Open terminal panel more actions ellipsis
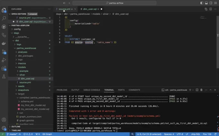The image size is (219, 136). (206, 90)
